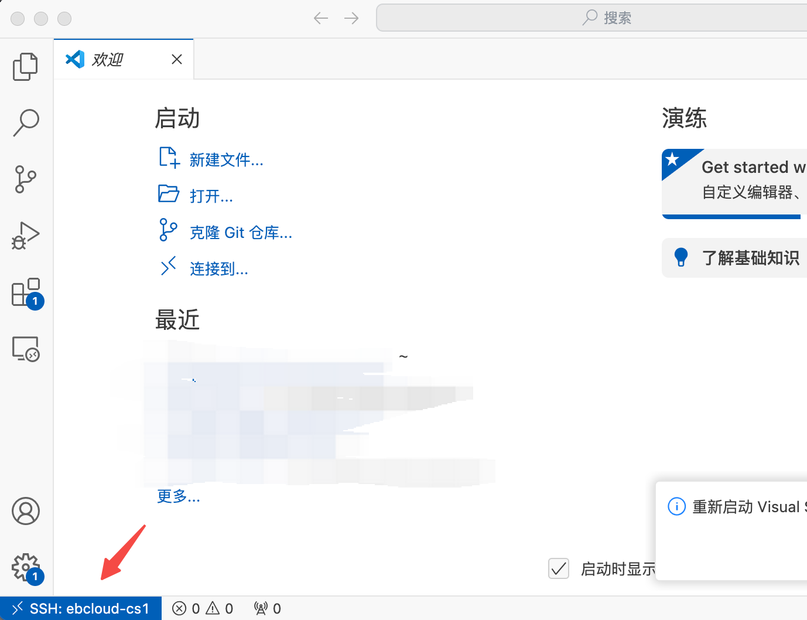807x620 pixels.
Task: Click the 连接到... link
Action: coord(219,269)
